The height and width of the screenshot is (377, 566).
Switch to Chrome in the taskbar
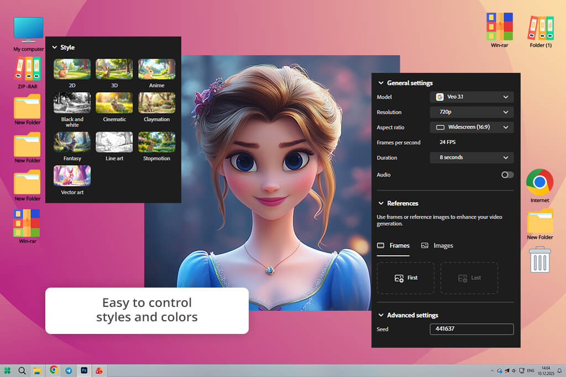(54, 370)
